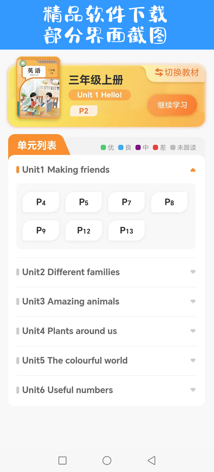Click the purple 中 legend dot
Image resolution: width=214 pixels, height=472 pixels.
[x=138, y=148]
